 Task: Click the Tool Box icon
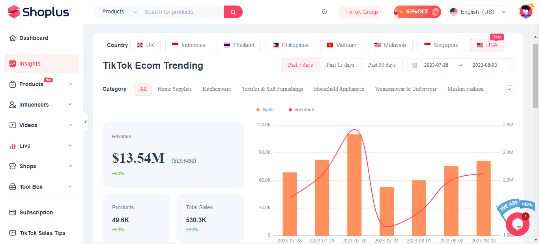coord(13,187)
